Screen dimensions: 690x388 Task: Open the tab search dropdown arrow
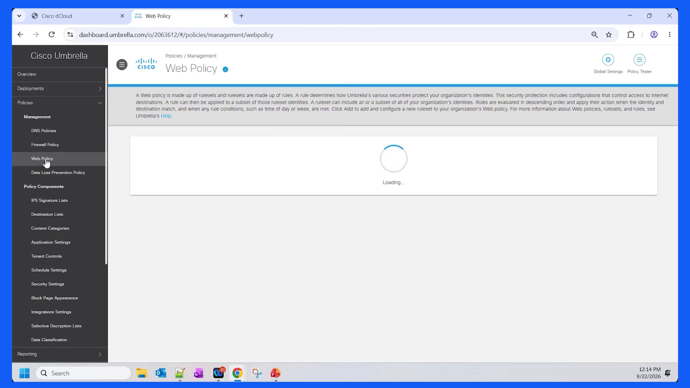19,16
